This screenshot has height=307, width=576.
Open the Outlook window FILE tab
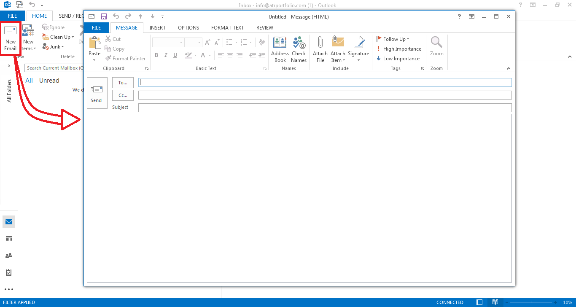[13, 16]
